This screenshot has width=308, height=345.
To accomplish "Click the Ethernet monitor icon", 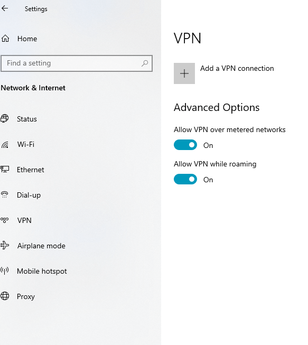I will click(5, 169).
